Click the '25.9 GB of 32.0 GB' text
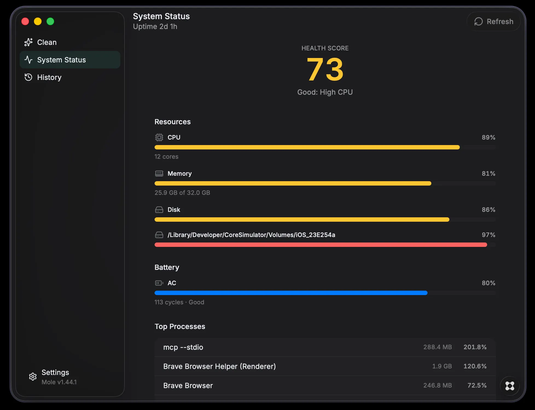Image resolution: width=535 pixels, height=410 pixels. 182,193
